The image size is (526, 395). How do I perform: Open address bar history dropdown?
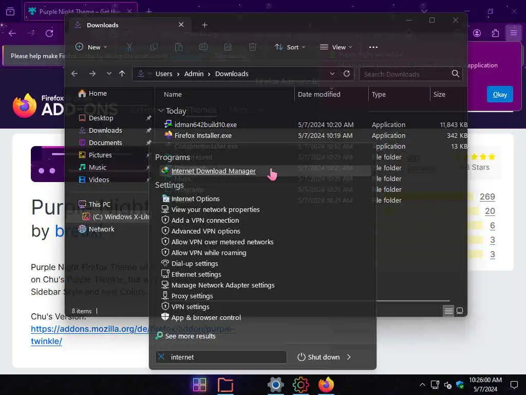332,74
